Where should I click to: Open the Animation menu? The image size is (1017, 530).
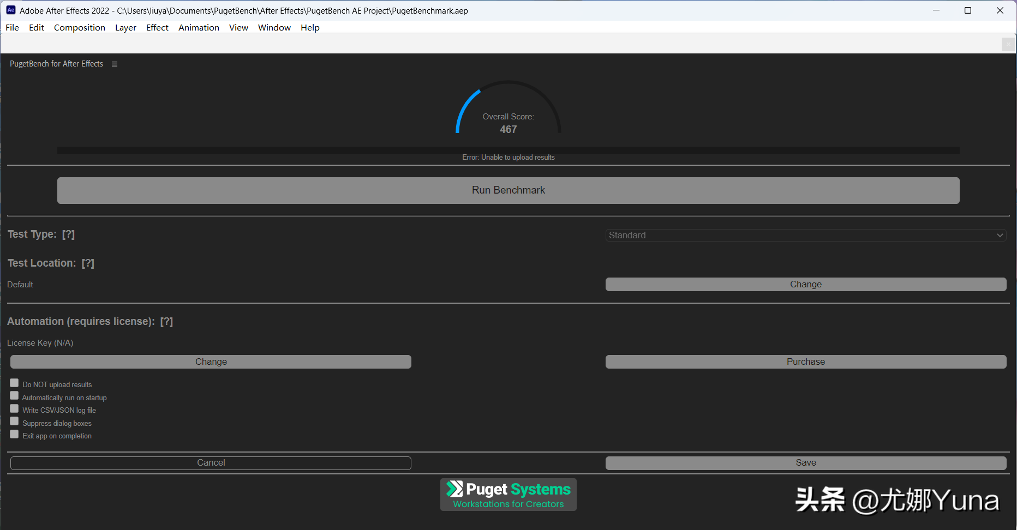tap(199, 27)
